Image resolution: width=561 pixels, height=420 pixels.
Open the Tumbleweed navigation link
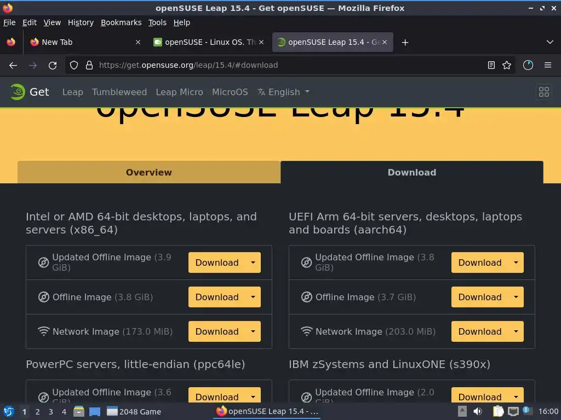119,92
